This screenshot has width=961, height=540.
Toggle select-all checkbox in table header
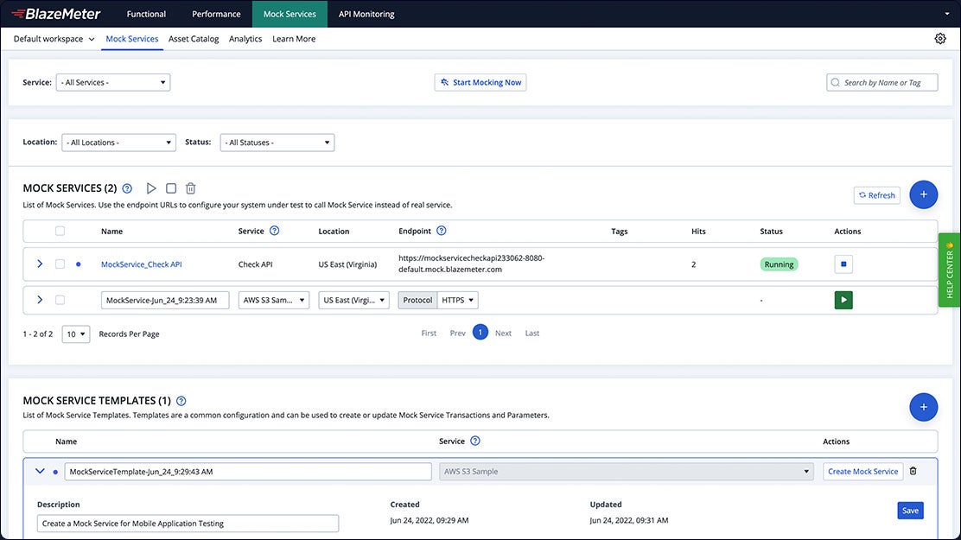(x=60, y=231)
